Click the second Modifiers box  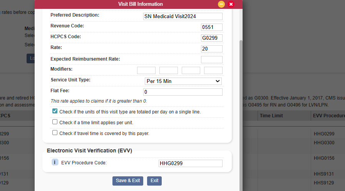click(169, 70)
